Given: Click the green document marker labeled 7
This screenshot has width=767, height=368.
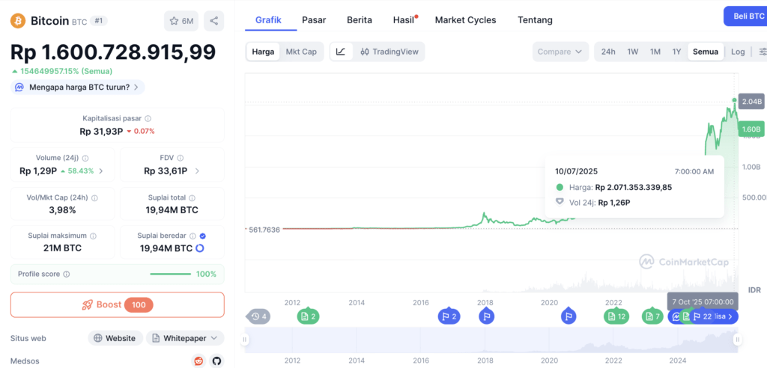Looking at the screenshot, I should click(x=653, y=316).
